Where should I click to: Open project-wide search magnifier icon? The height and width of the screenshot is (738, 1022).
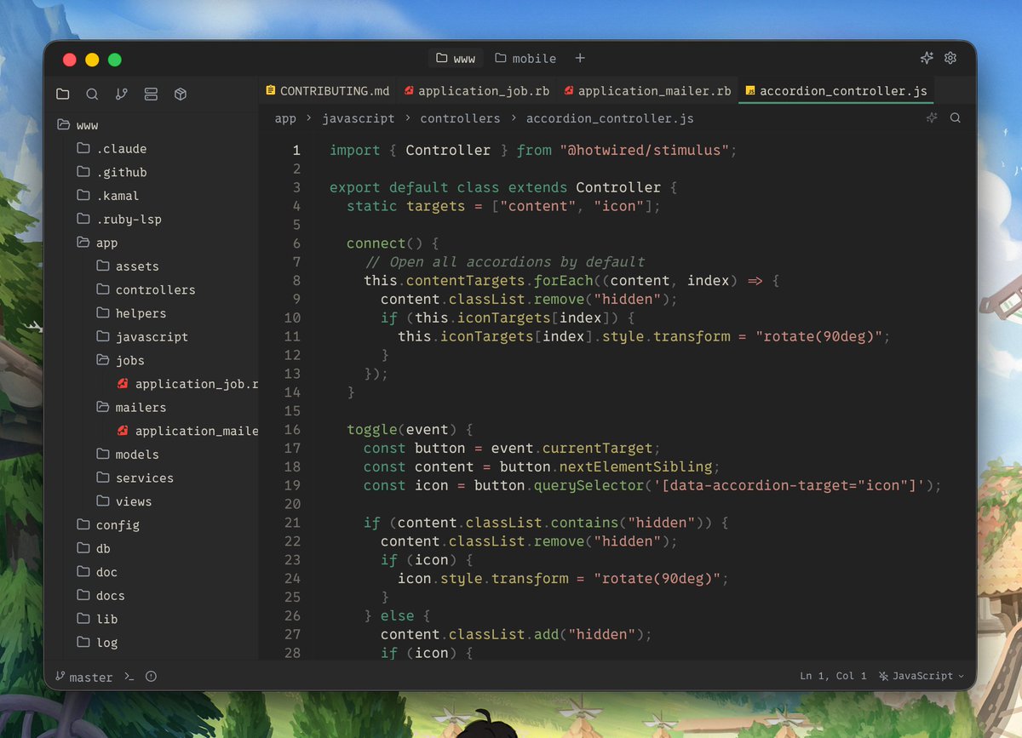tap(92, 94)
